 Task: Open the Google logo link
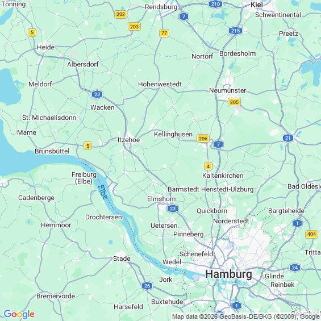19,314
